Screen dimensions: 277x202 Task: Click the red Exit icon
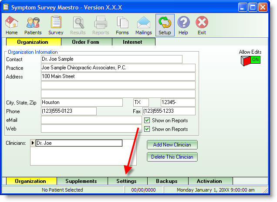tap(202, 25)
